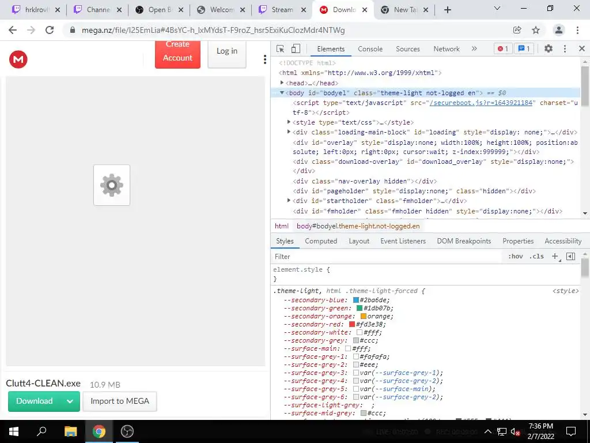Click the red error count badge
The image size is (590, 443).
(503, 48)
